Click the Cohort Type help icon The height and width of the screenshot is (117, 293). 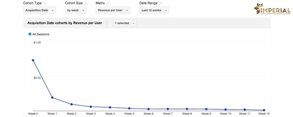pos(45,3)
